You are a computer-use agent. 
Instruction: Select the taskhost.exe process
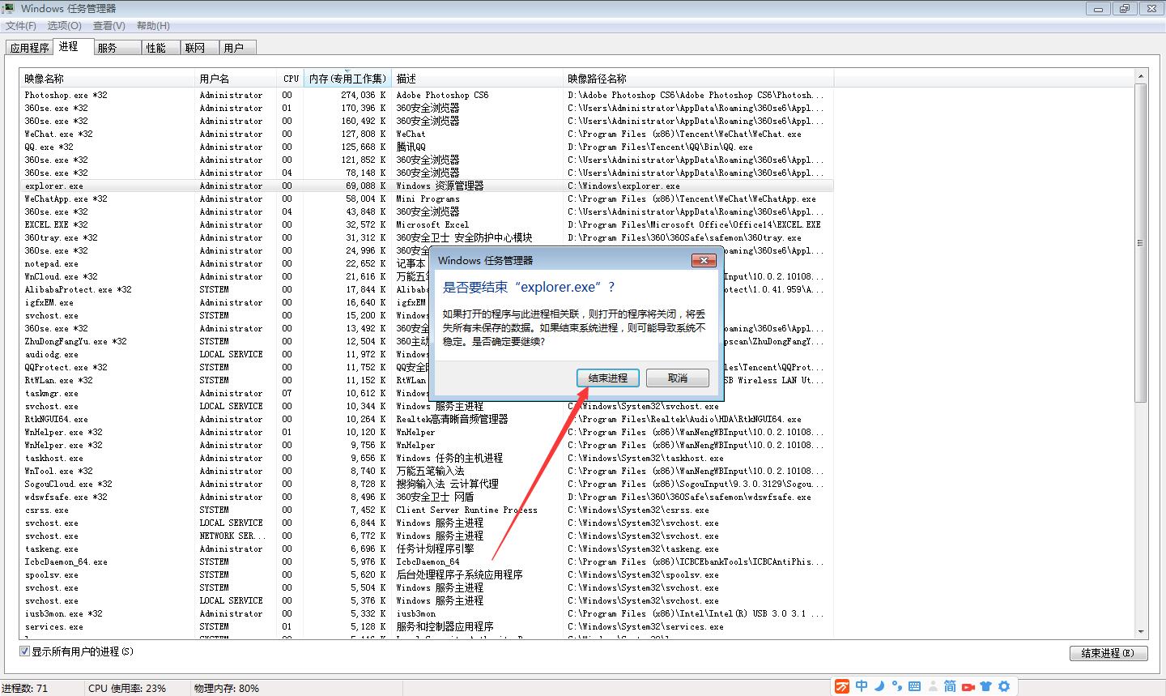tap(427, 458)
